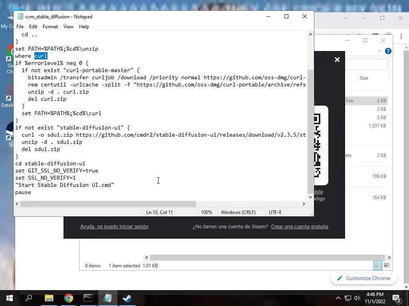The image size is (409, 306).
Task: Click UTF-8 encoding in the status bar
Action: (x=275, y=212)
